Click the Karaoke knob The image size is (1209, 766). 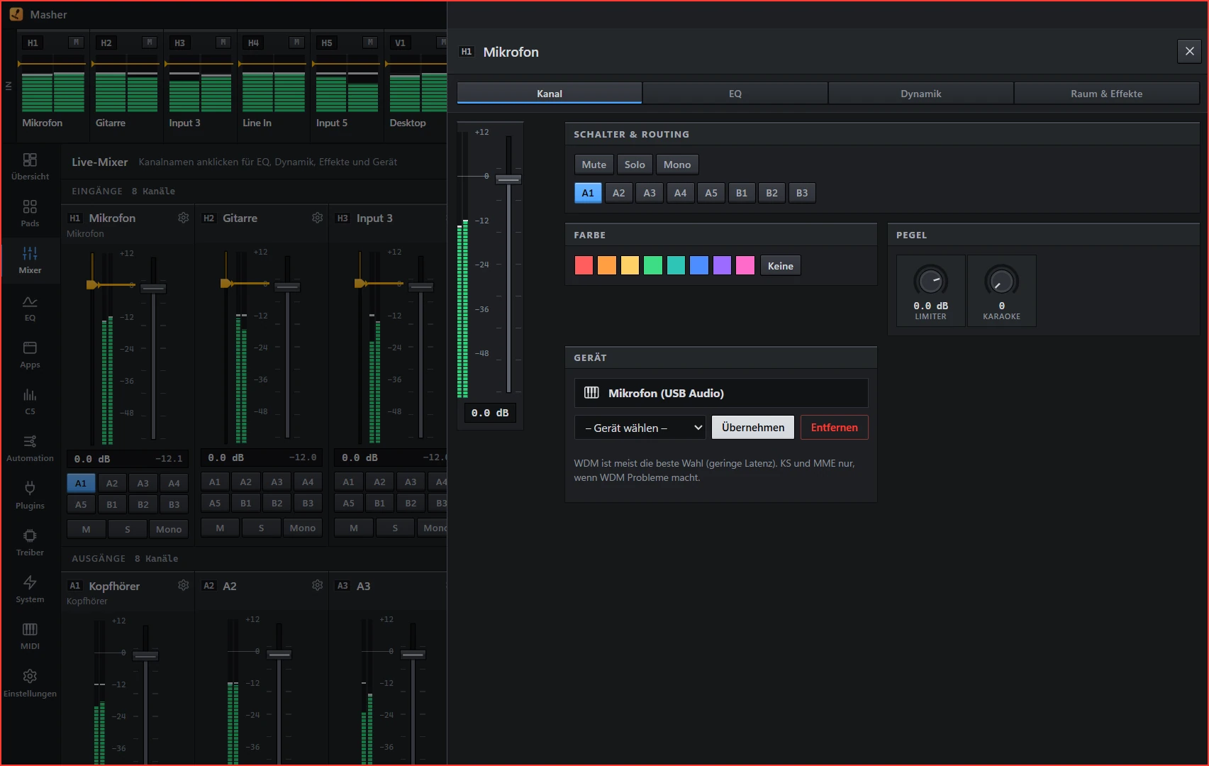1001,281
